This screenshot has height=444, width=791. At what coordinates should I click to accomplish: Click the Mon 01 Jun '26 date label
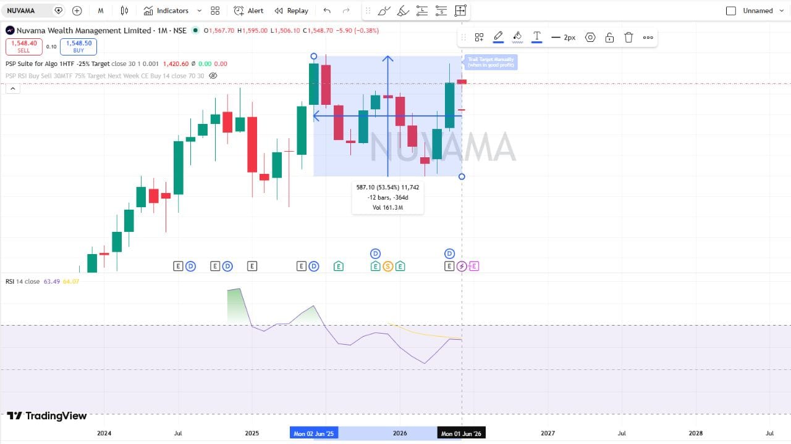461,434
